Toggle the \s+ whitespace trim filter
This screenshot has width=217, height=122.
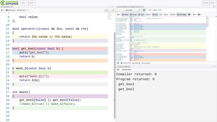coord(166,15)
